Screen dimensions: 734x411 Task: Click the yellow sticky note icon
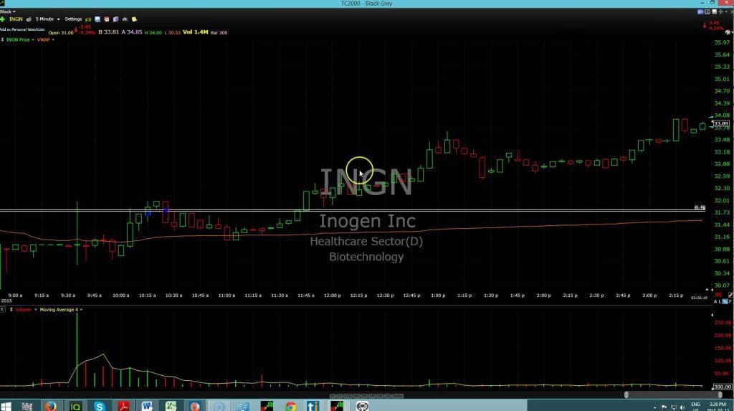coord(134,19)
